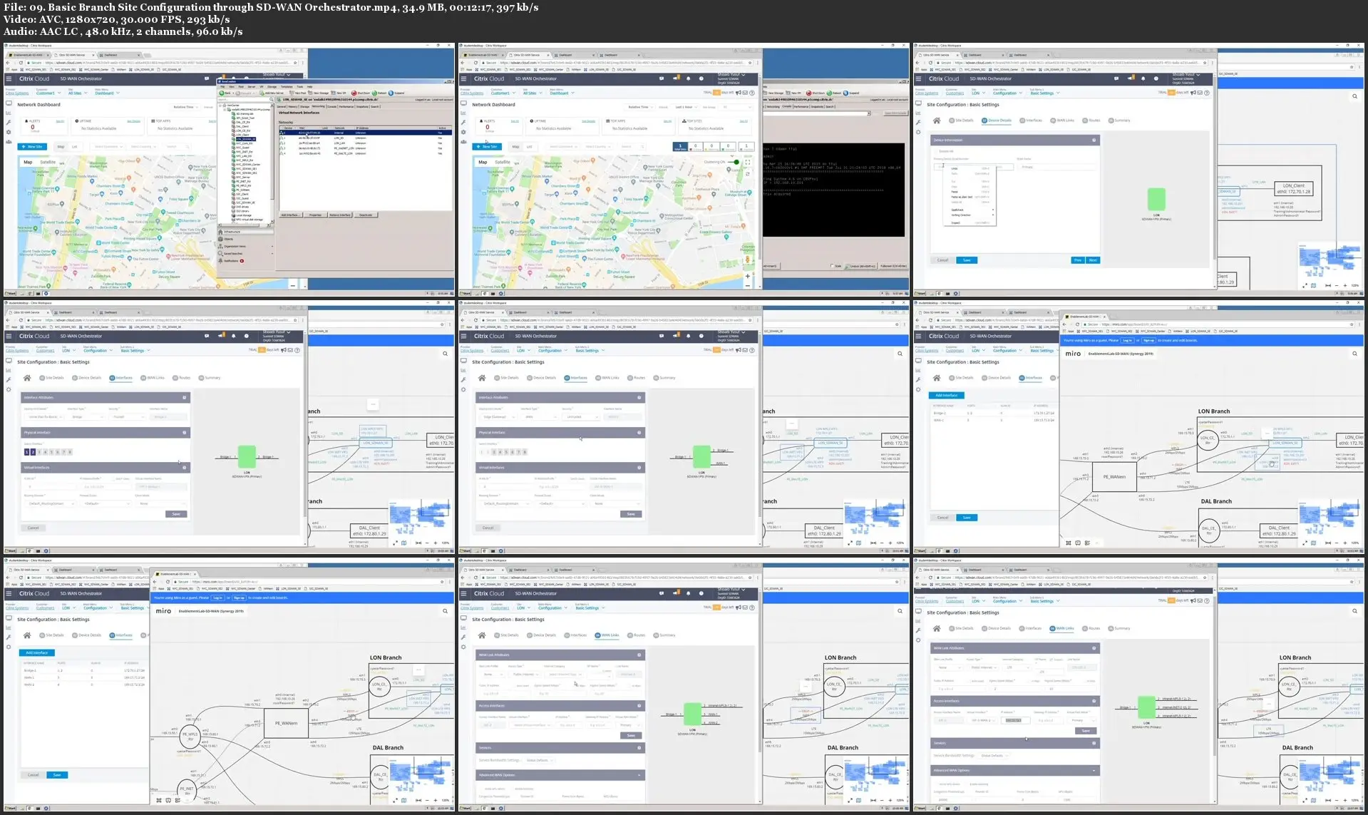1368x815 pixels.
Task: In fifth thumbnail, toggle physical interface 5
Action: (506, 452)
